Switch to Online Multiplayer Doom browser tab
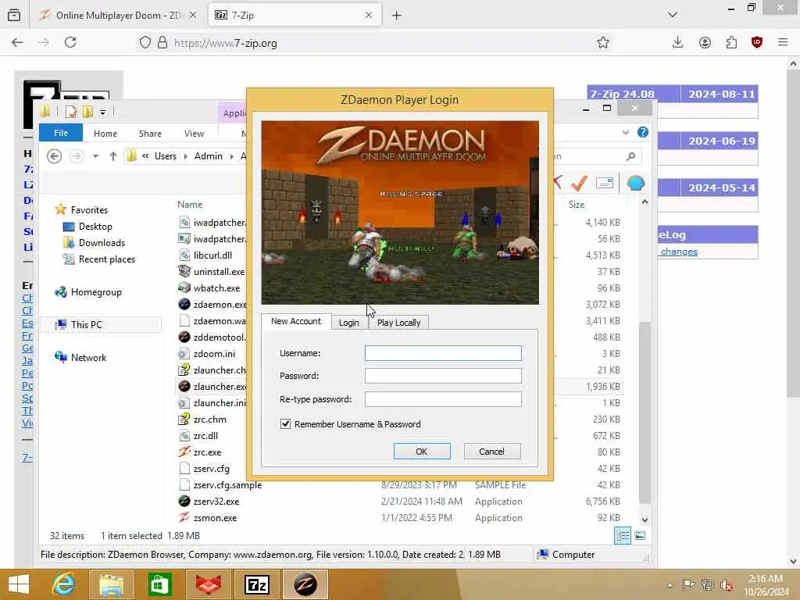 [118, 16]
